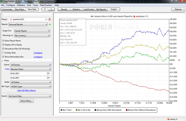Enable Overlay Stats checkbox
This screenshot has width=186, height=121.
click(x=3, y=53)
